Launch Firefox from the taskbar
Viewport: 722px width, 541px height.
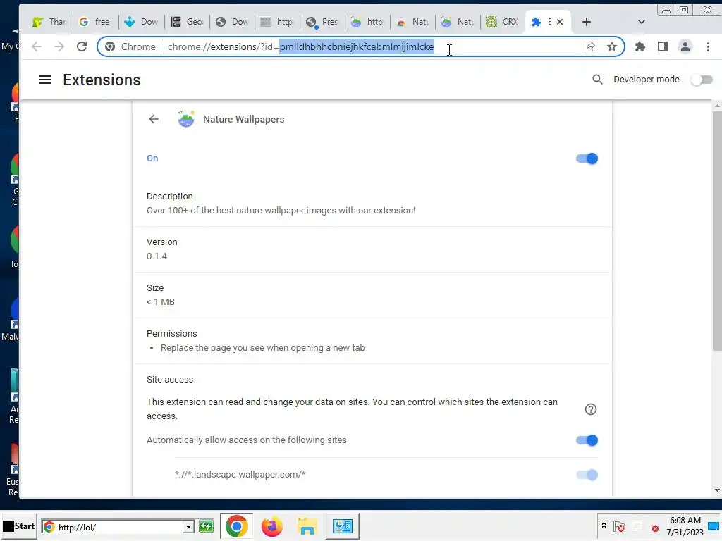click(271, 526)
